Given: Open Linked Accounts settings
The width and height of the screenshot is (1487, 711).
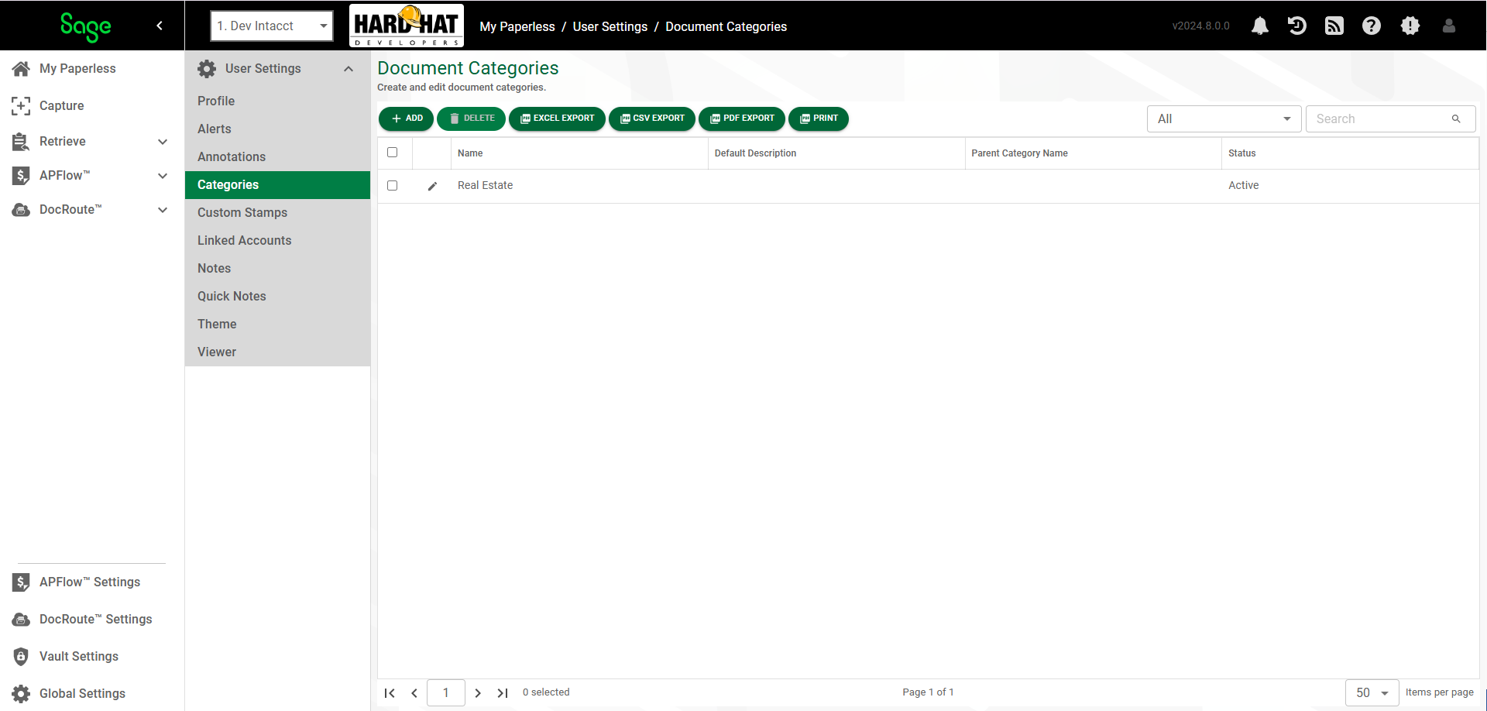Looking at the screenshot, I should click(x=277, y=240).
